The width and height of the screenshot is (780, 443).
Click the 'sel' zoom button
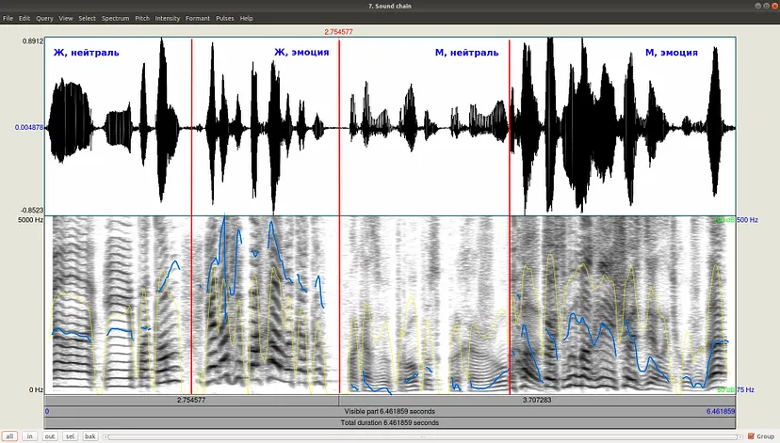(70, 436)
